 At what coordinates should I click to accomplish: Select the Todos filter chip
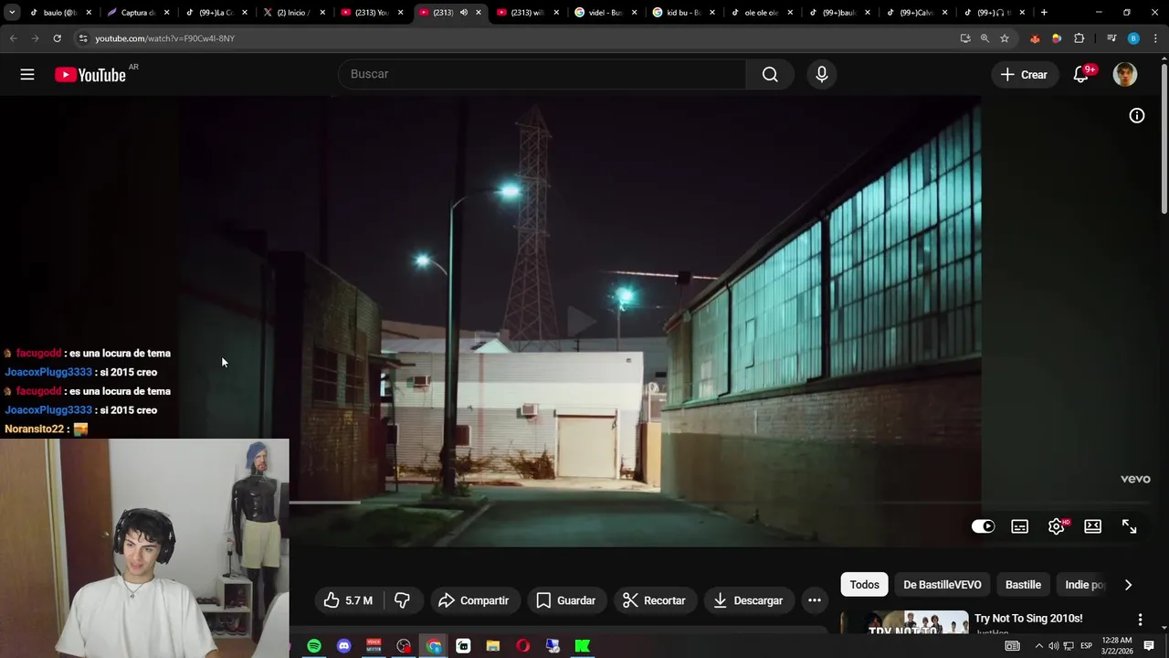pos(864,585)
